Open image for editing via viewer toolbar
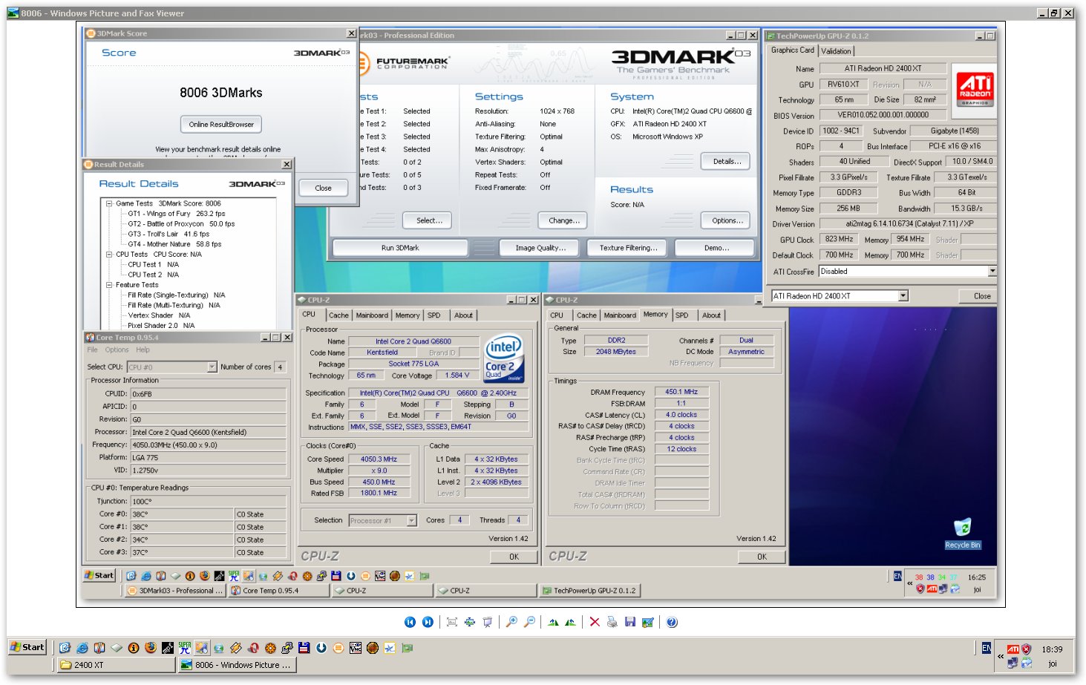 (647, 622)
